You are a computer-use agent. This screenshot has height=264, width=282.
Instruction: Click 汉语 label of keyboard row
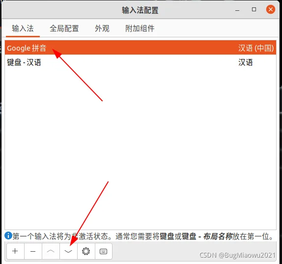coord(246,62)
